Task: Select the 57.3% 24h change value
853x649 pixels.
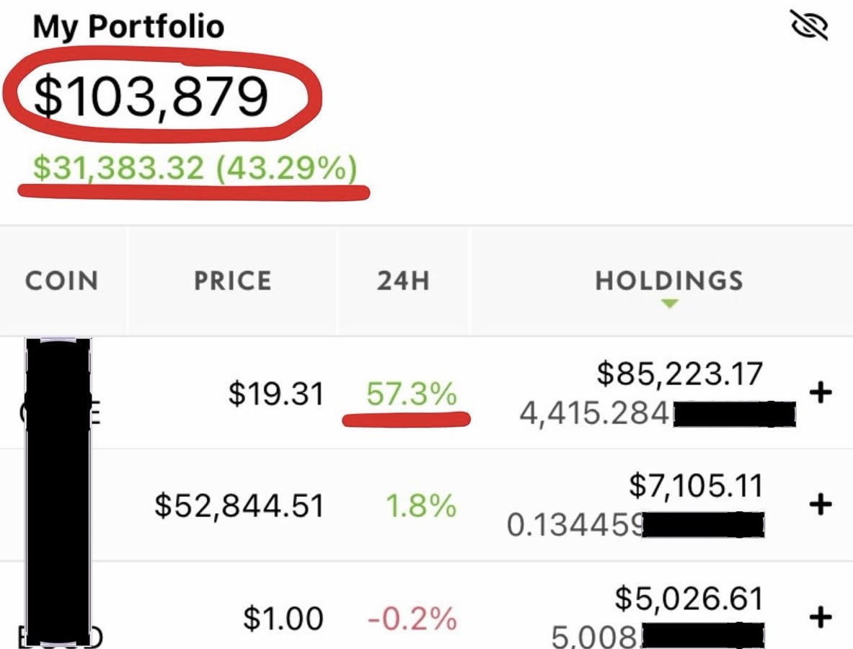Action: tap(411, 394)
